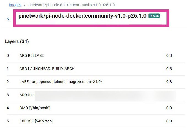Go back using the left chevron arrow

8,19
